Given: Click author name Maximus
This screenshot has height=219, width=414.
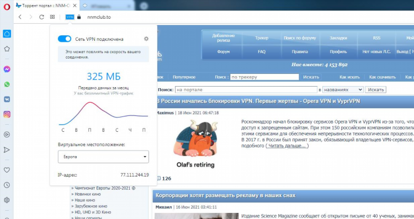Looking at the screenshot, I should (x=165, y=113).
